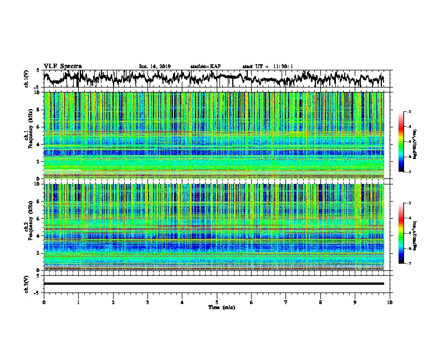The image size is (439, 339).
Task: Click the "3" tick on the time axis
Action: click(147, 302)
